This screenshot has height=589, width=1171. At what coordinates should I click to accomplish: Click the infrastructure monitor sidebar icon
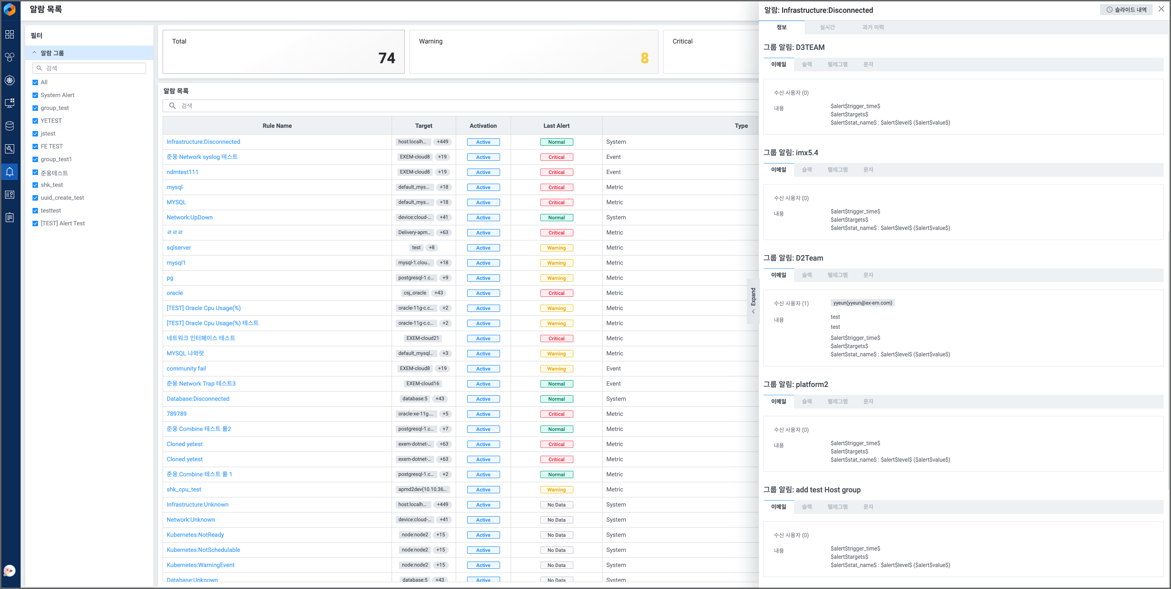click(10, 103)
